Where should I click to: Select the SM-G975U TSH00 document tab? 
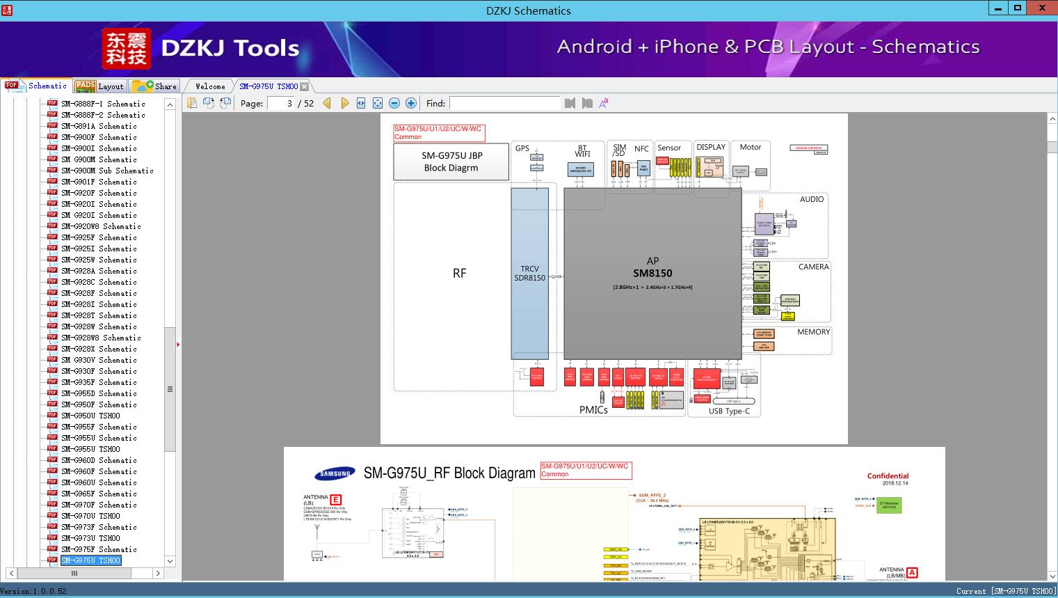click(268, 86)
